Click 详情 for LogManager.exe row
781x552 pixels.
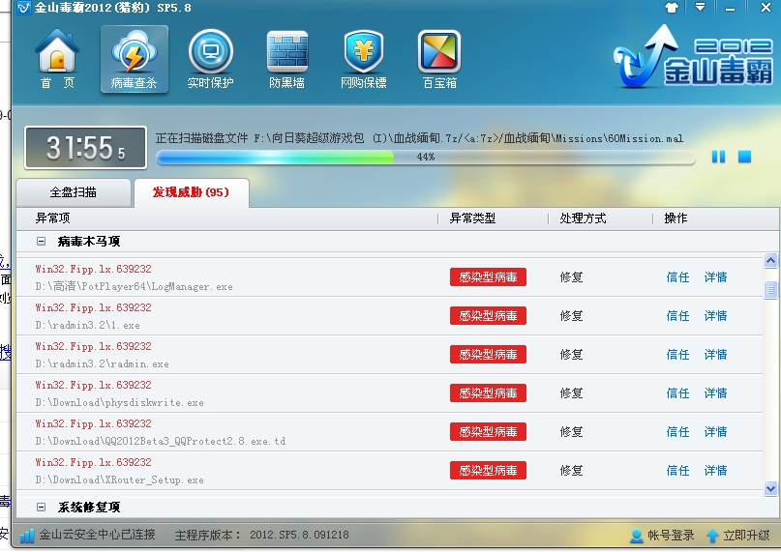pos(716,277)
